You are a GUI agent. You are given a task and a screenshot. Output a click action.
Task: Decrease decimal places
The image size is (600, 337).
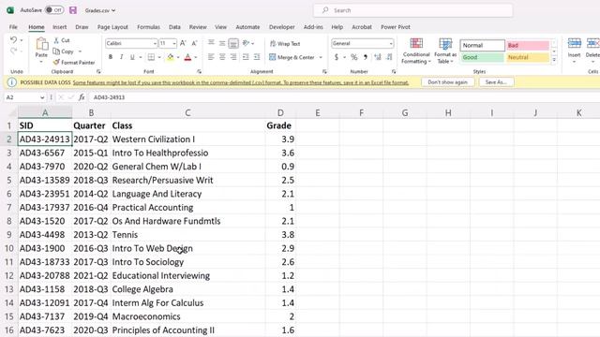[x=390, y=57]
